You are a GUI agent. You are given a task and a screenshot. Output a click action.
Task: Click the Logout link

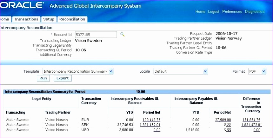pos(214,12)
